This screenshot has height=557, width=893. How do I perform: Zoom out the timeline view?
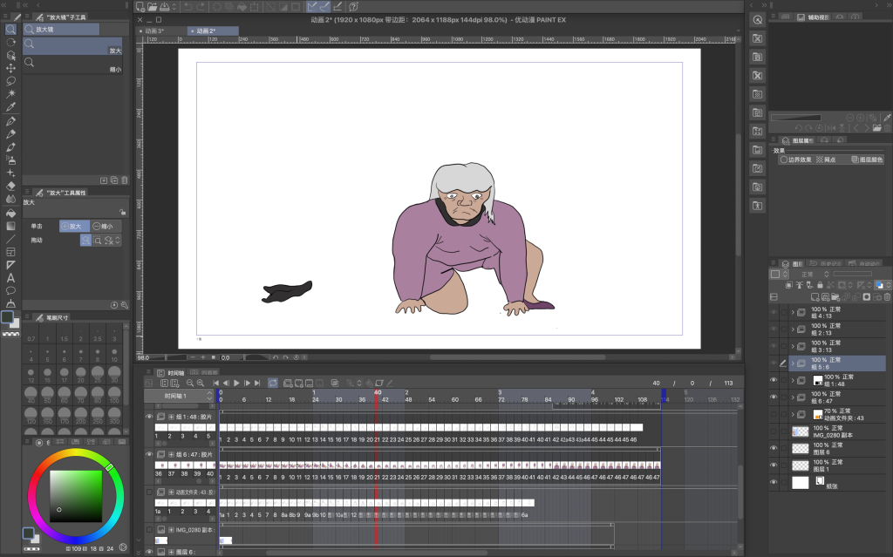click(190, 384)
